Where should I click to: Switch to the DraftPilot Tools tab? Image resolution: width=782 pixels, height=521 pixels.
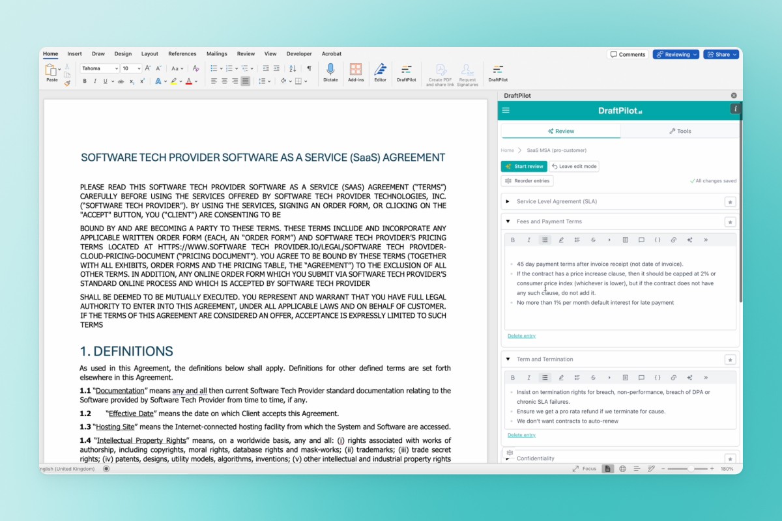click(x=680, y=131)
